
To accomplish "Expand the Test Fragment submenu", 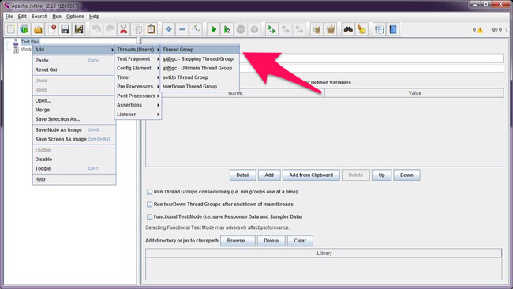I will tap(138, 59).
